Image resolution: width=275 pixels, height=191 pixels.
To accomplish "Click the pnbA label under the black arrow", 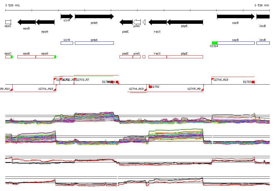I will (94, 23).
